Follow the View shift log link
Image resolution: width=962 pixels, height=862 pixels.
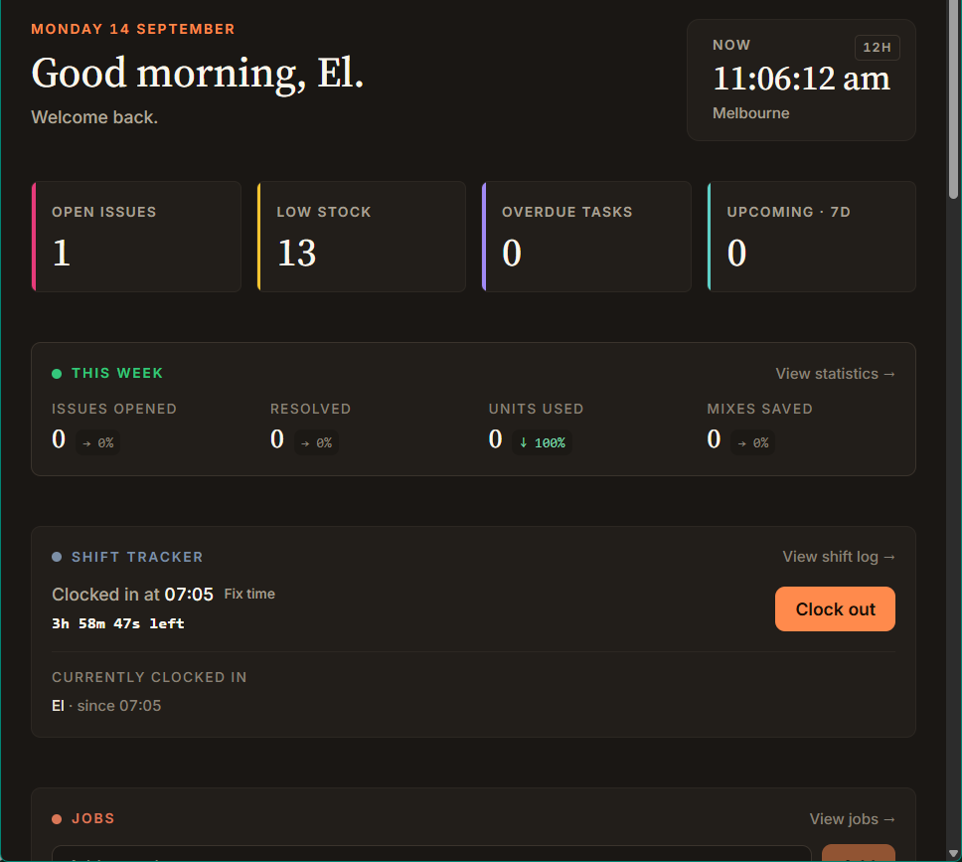(x=839, y=556)
